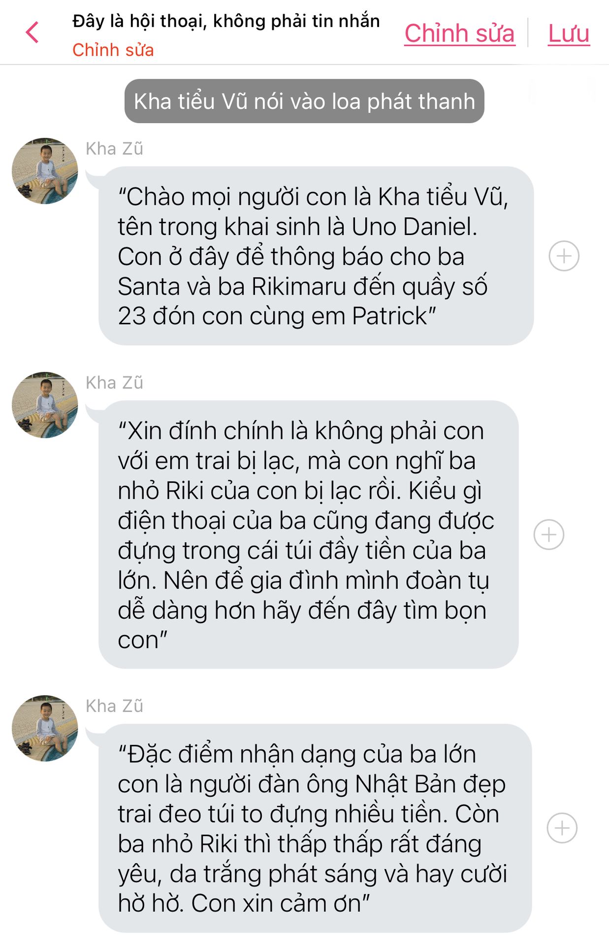Open second Kha Zũ avatar photo
609x946 pixels.
click(x=45, y=405)
